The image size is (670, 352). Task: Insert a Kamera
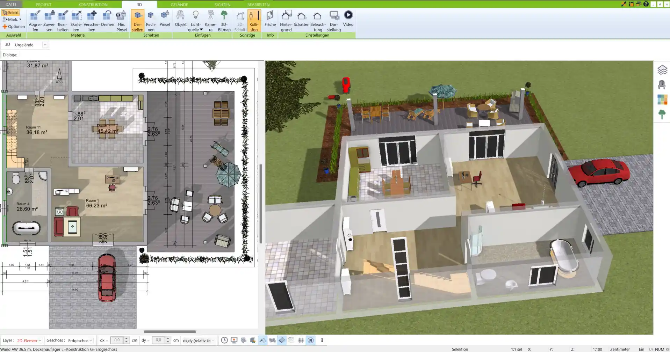point(210,21)
